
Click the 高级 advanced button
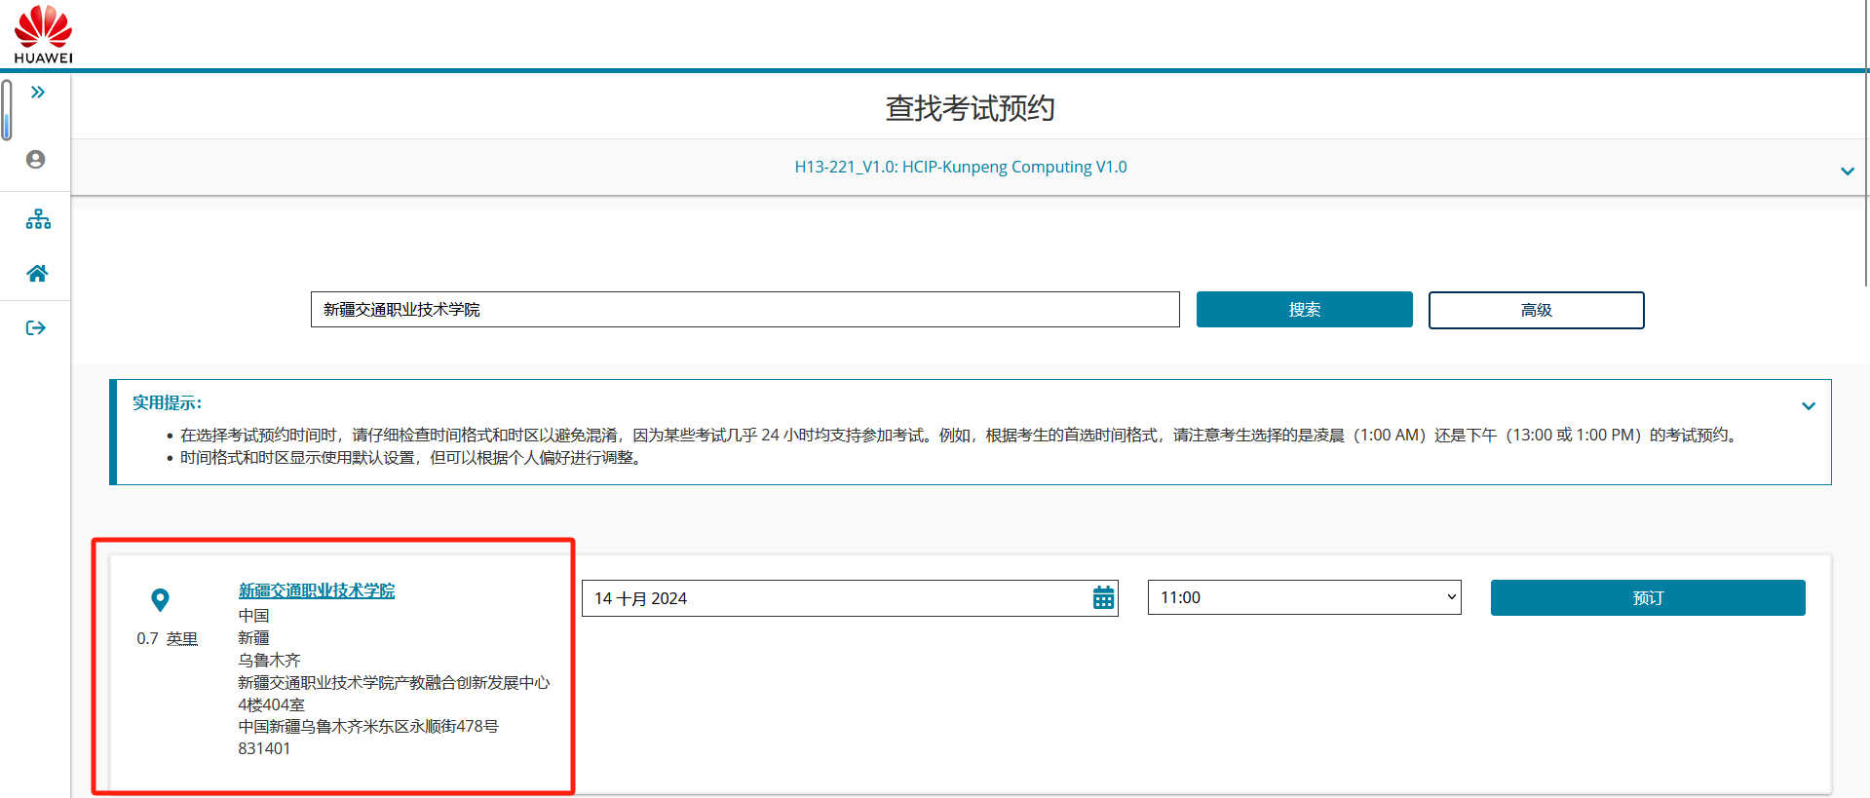click(1536, 310)
